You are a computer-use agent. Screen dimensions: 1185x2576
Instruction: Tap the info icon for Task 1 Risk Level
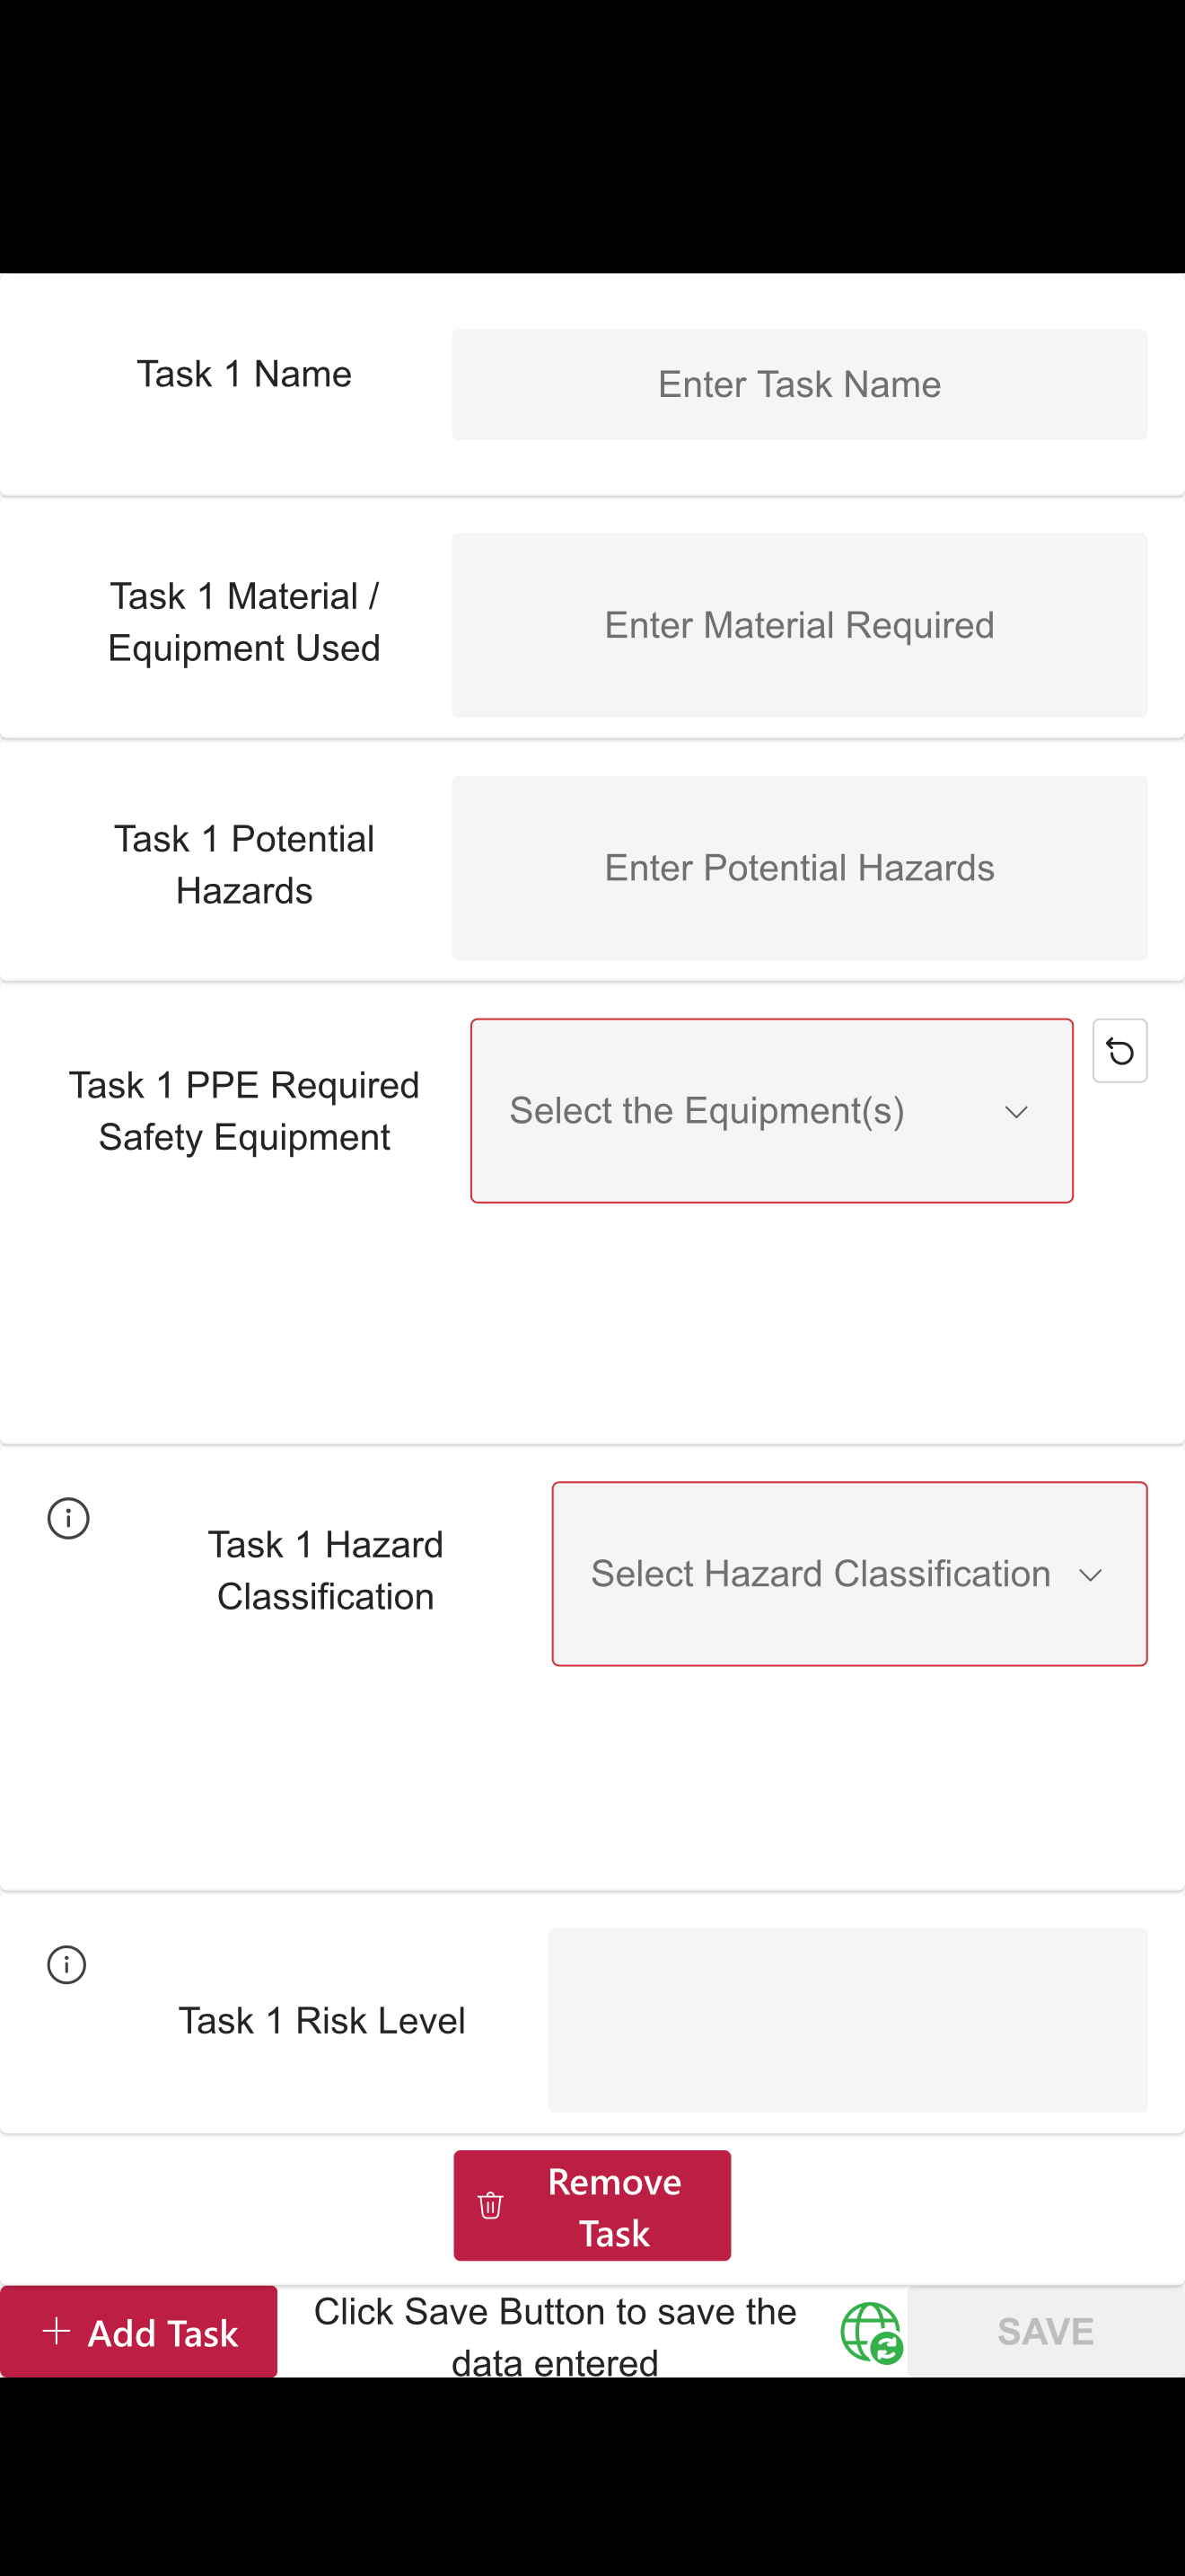click(x=67, y=1964)
